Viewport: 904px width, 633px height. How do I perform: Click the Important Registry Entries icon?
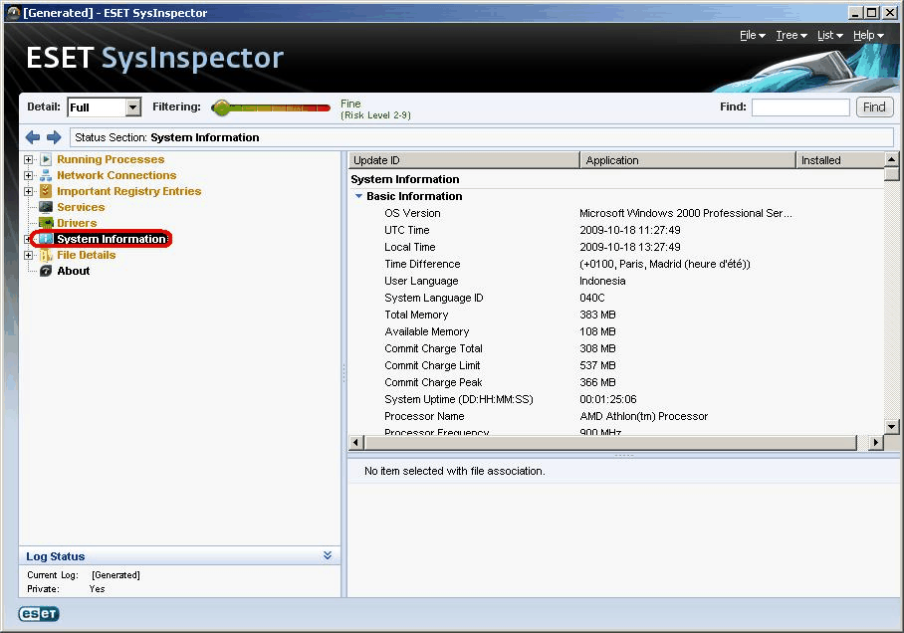pyautogui.click(x=46, y=191)
